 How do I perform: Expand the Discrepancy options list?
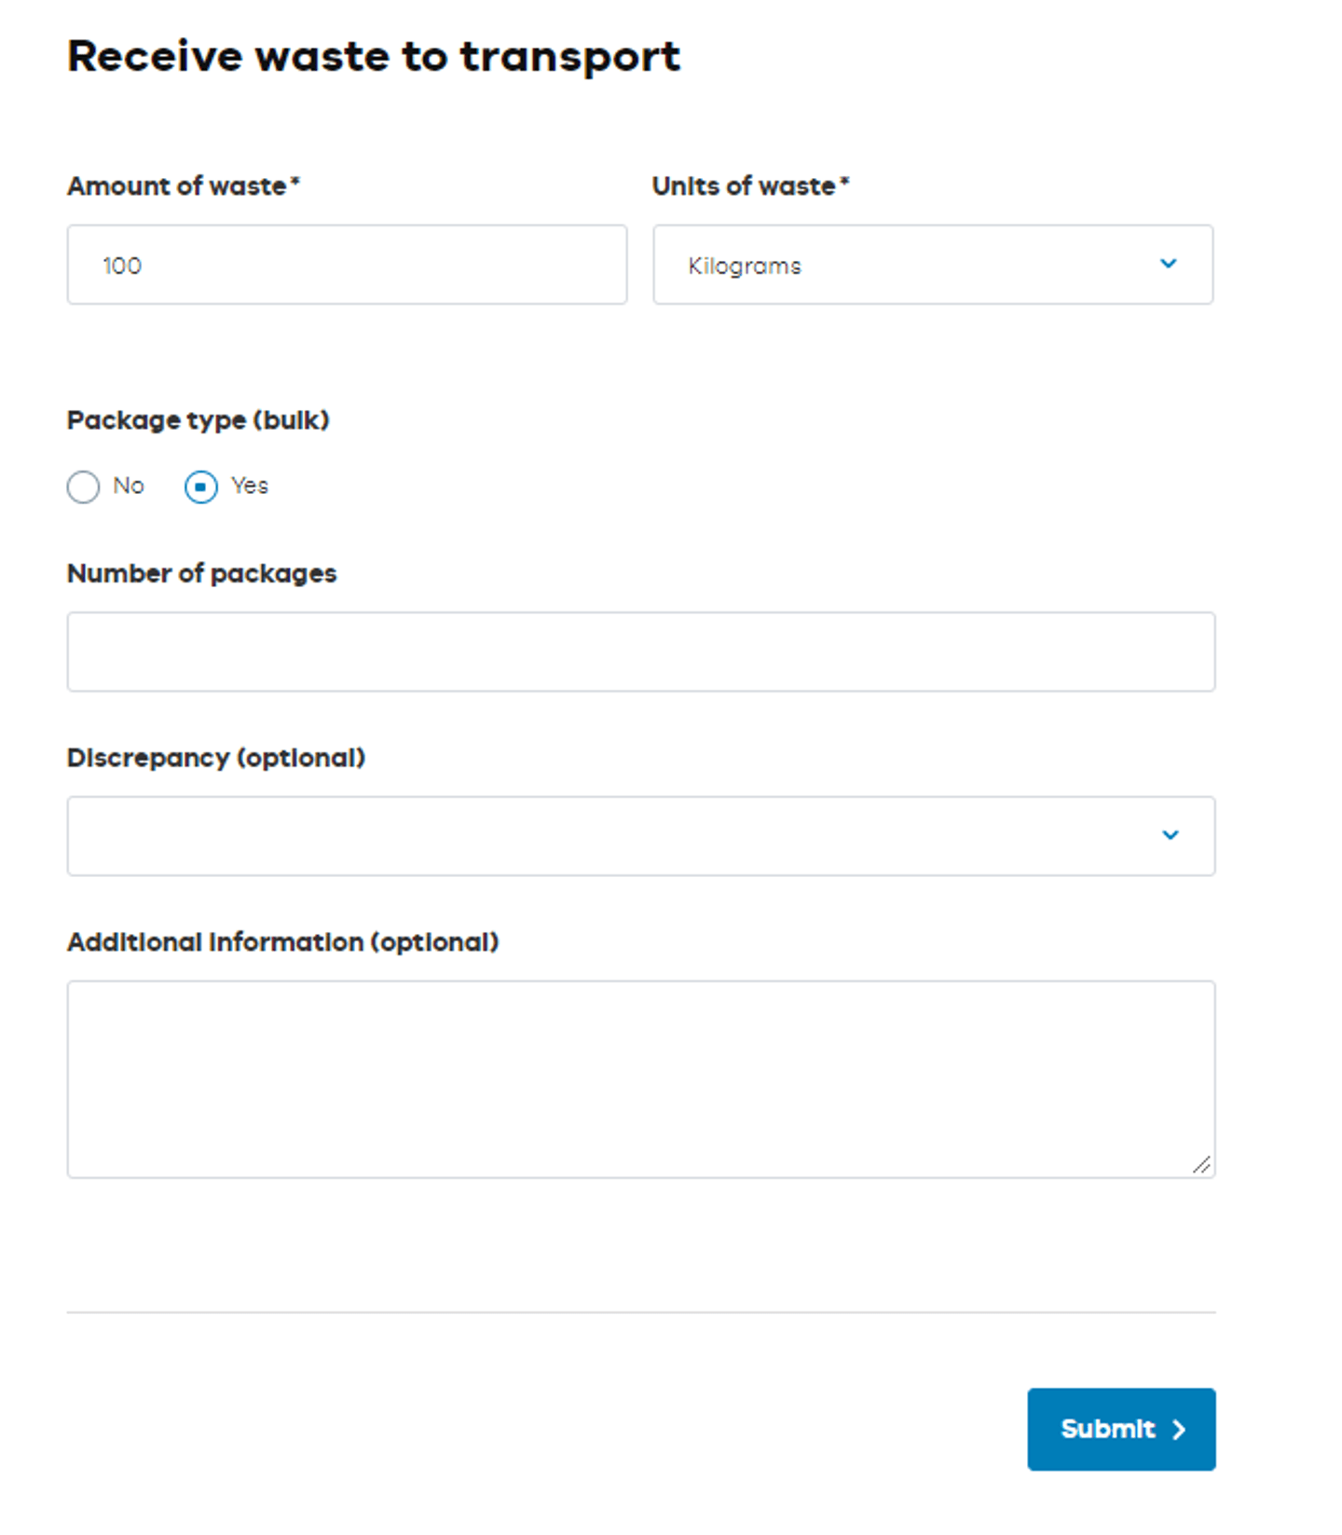(640, 835)
